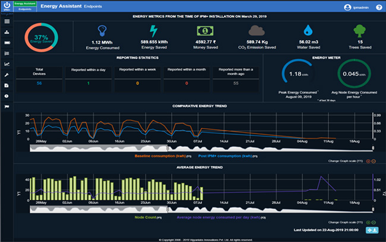
Task: Click the battery icon in sidebar
Action: tap(7, 43)
